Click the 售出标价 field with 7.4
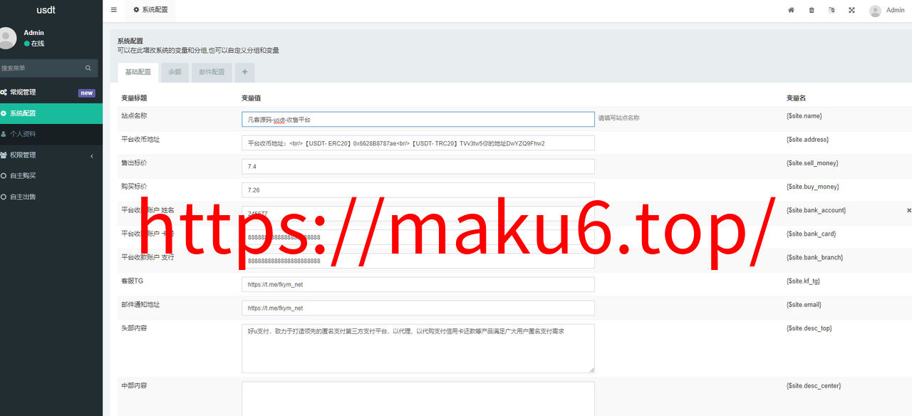Image resolution: width=912 pixels, height=416 pixels. pyautogui.click(x=418, y=167)
